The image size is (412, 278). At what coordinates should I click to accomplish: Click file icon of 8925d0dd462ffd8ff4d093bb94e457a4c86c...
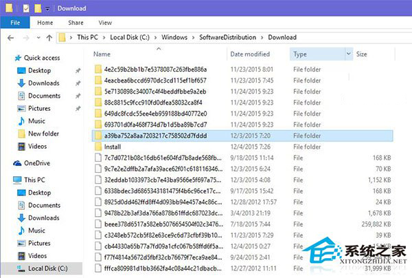pyautogui.click(x=98, y=202)
